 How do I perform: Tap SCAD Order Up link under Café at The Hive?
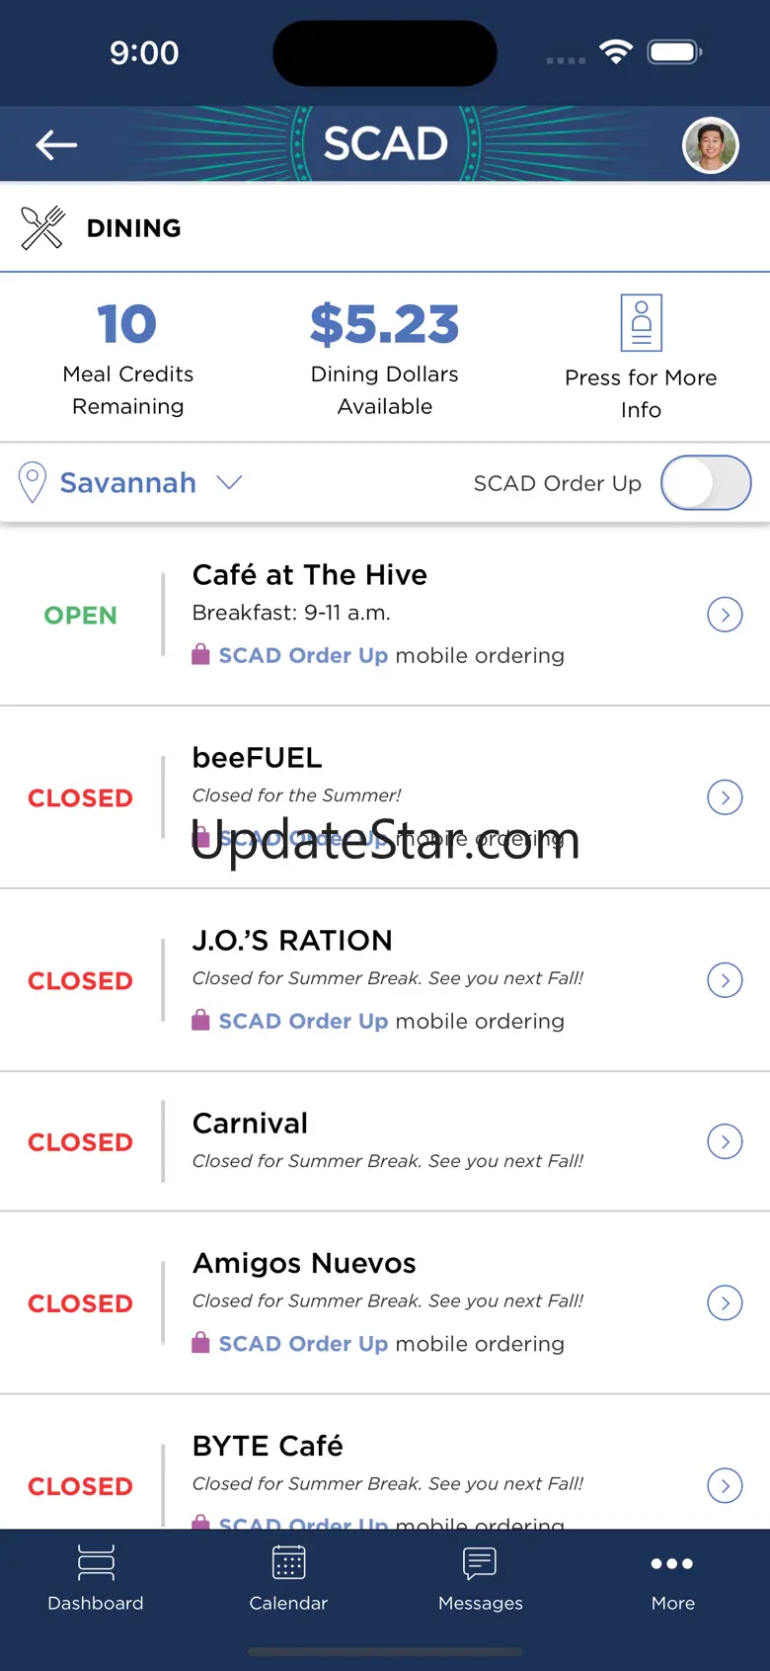pos(302,655)
